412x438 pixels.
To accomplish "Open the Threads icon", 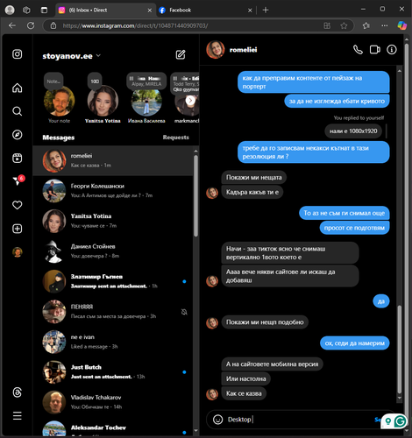I will 18,392.
